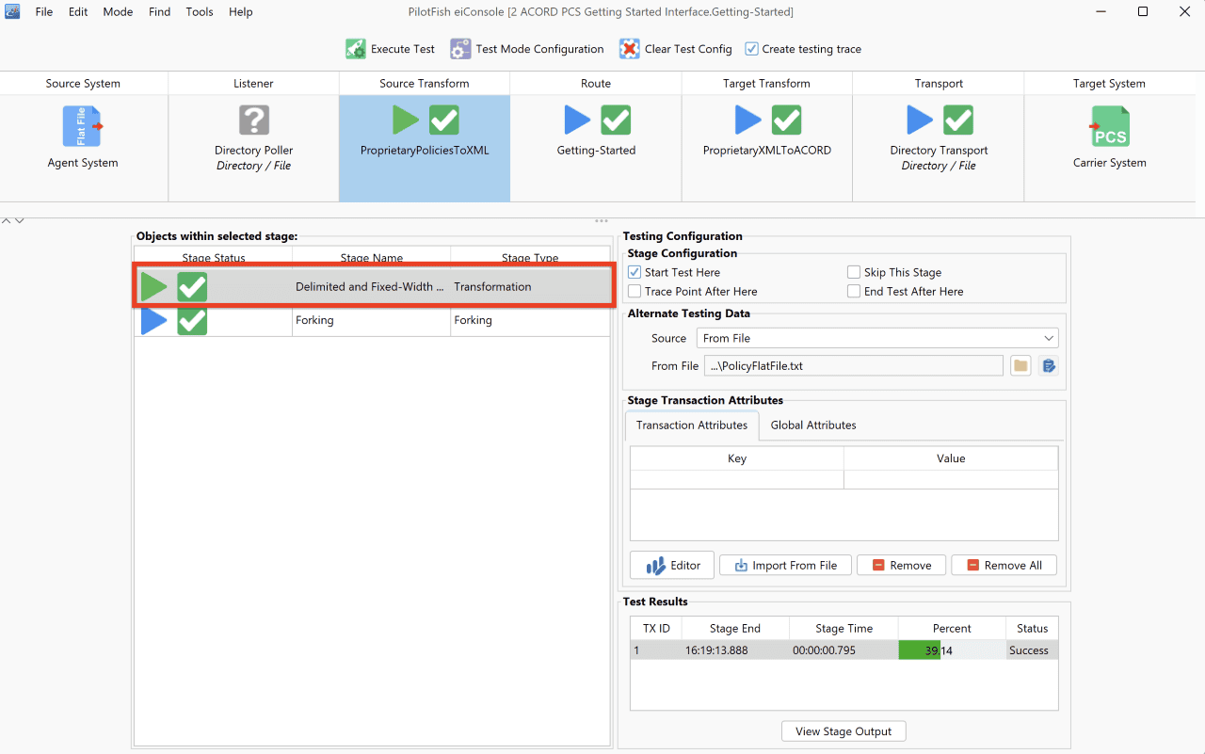Viewport: 1205px width, 754px height.
Task: Click the Remove All button
Action: click(x=1004, y=565)
